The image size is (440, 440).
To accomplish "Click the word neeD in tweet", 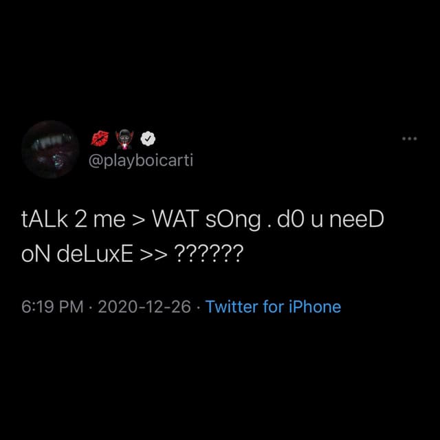I will pos(356,220).
